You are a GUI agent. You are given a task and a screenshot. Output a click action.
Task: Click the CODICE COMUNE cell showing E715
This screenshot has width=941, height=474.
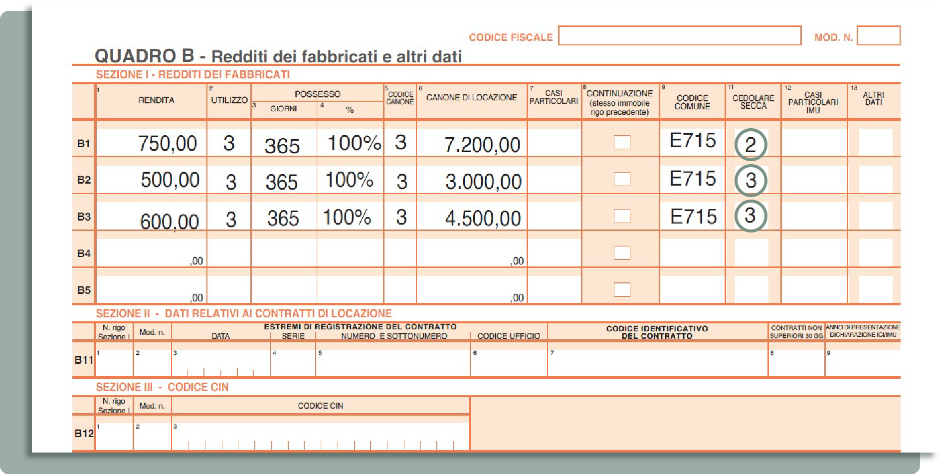[692, 142]
